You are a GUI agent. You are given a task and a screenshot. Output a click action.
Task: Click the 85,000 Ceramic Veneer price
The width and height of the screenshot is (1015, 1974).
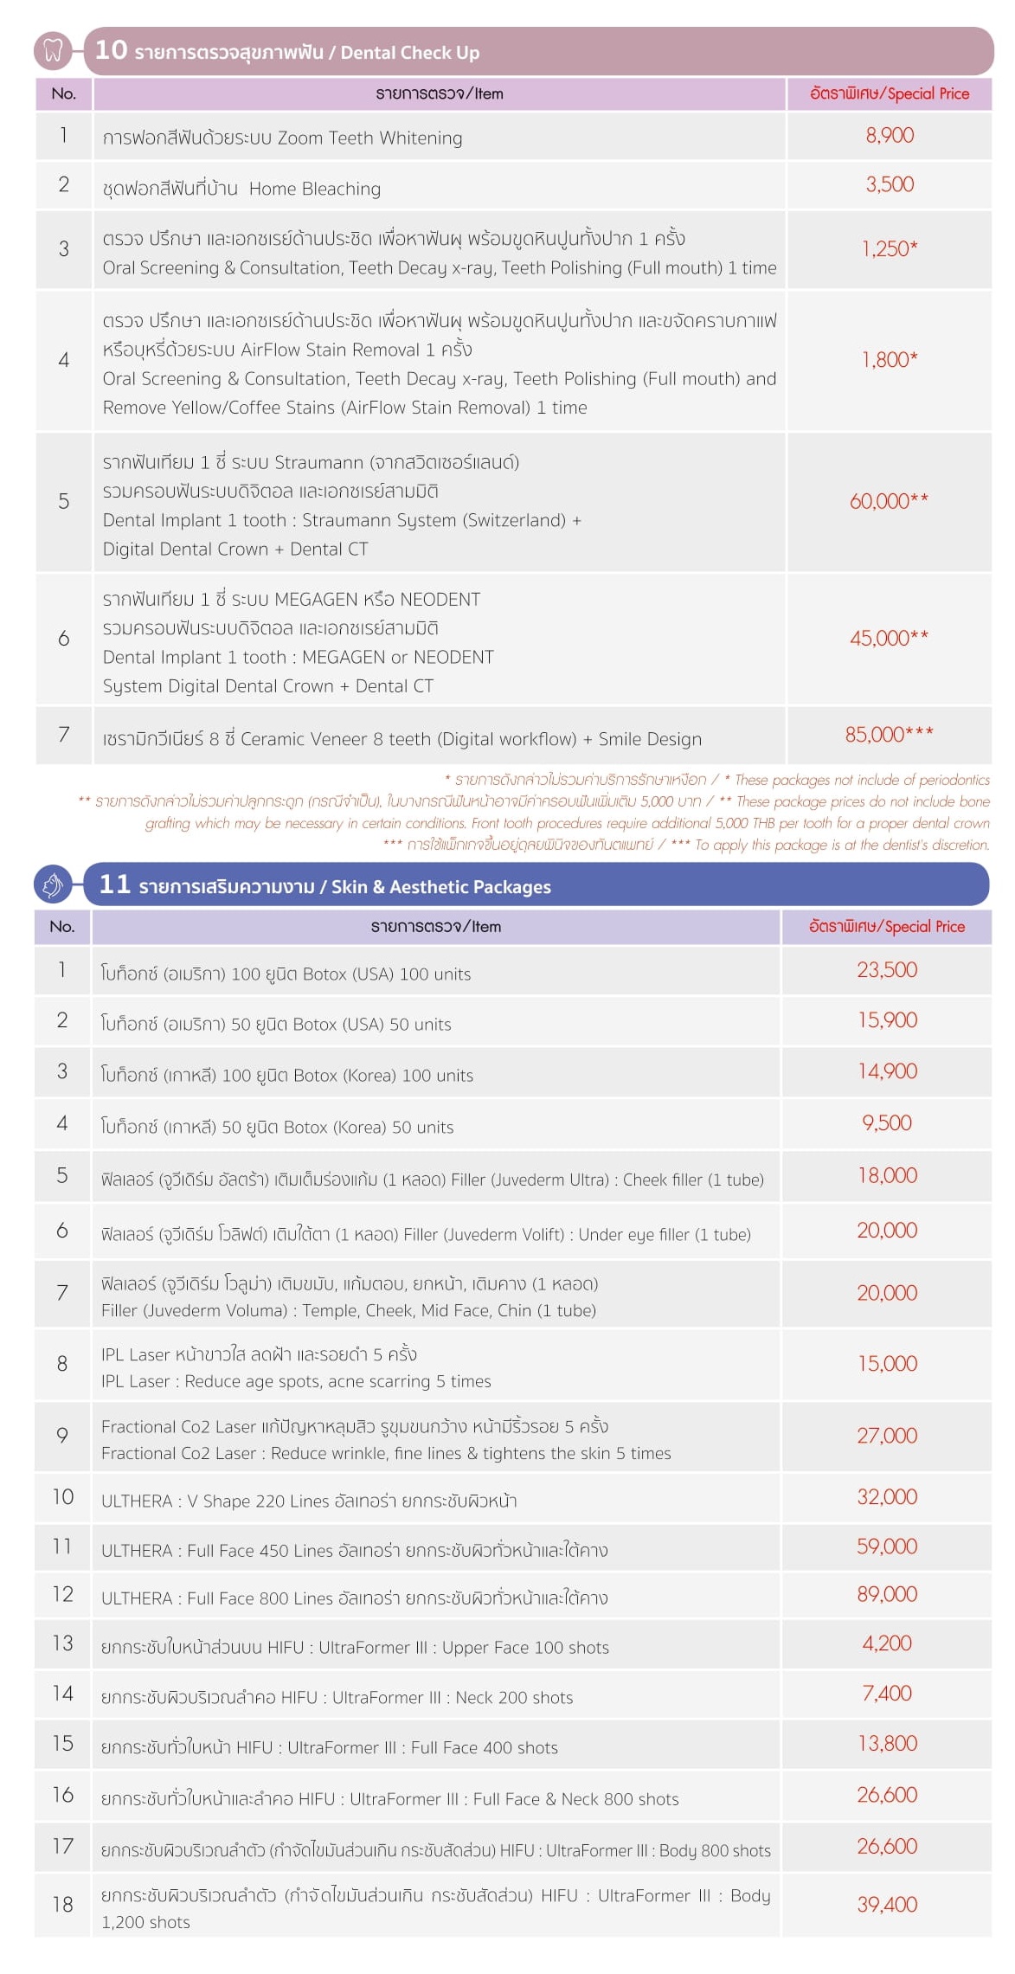click(888, 735)
